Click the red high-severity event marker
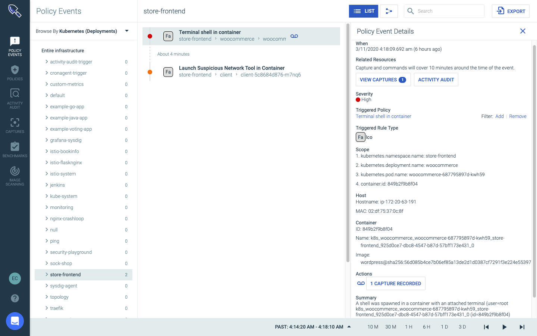537x336 pixels. (x=150, y=36)
